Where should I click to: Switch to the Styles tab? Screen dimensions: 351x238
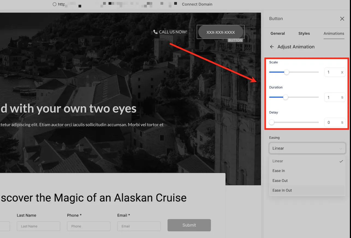304,33
